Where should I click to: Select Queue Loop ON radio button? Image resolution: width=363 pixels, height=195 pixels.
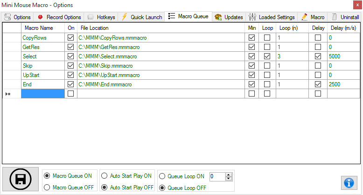[x=162, y=176]
